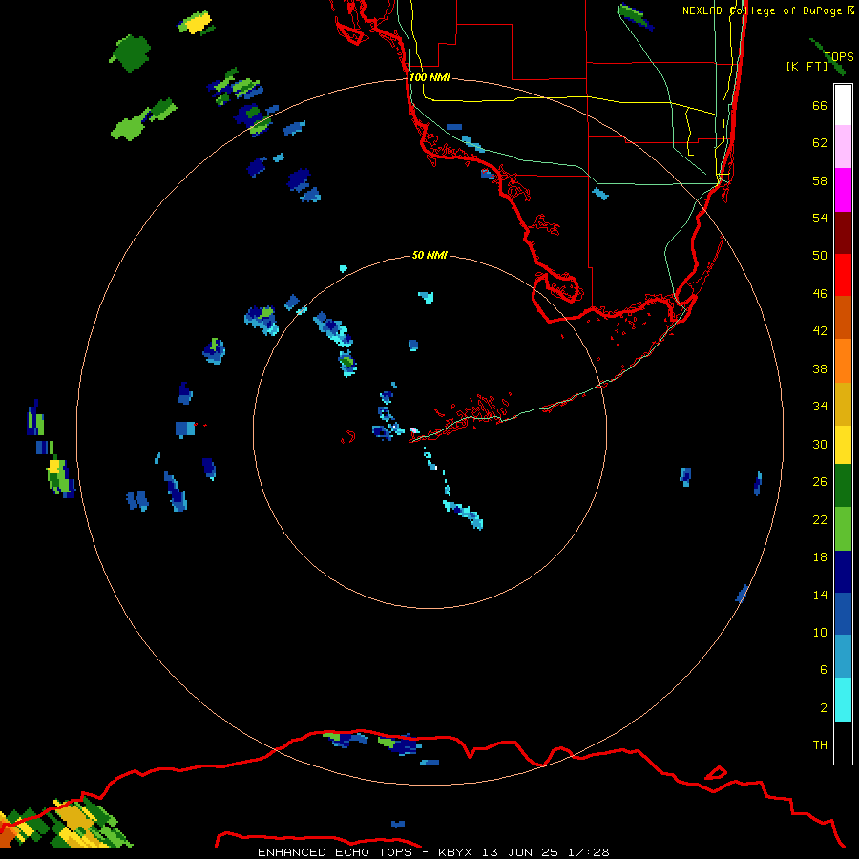Click the legend value 42

pos(820,330)
